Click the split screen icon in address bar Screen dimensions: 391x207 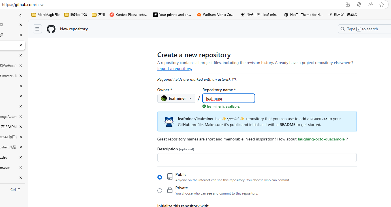coord(348,5)
